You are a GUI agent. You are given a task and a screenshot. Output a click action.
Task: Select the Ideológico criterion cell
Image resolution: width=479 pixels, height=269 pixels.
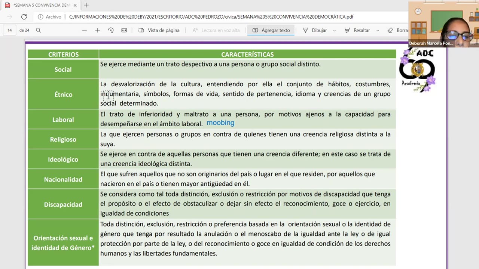(x=63, y=160)
